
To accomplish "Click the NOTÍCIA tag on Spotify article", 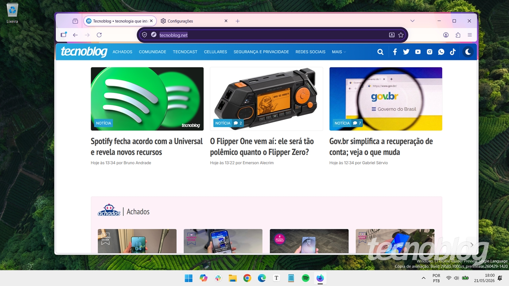I will click(103, 123).
